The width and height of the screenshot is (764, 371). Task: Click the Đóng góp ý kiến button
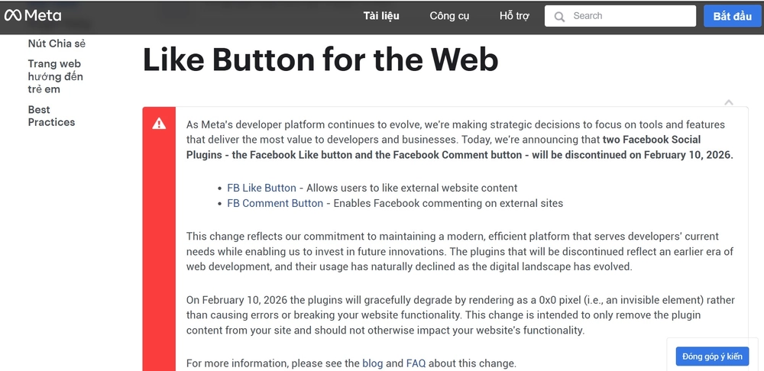pos(712,356)
